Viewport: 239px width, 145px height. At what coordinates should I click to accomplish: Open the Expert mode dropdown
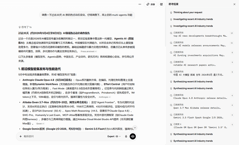point(114,136)
